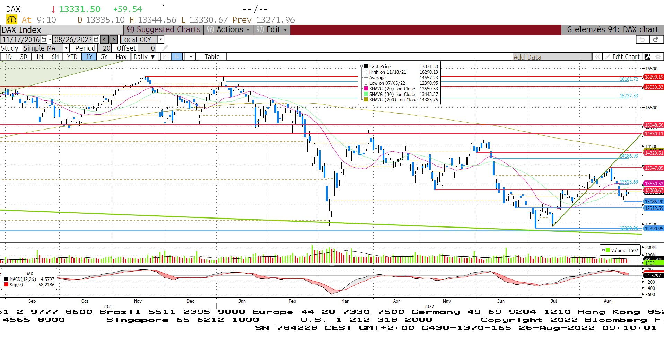
Task: Click the 12912.59 blue price label
Action: point(653,208)
